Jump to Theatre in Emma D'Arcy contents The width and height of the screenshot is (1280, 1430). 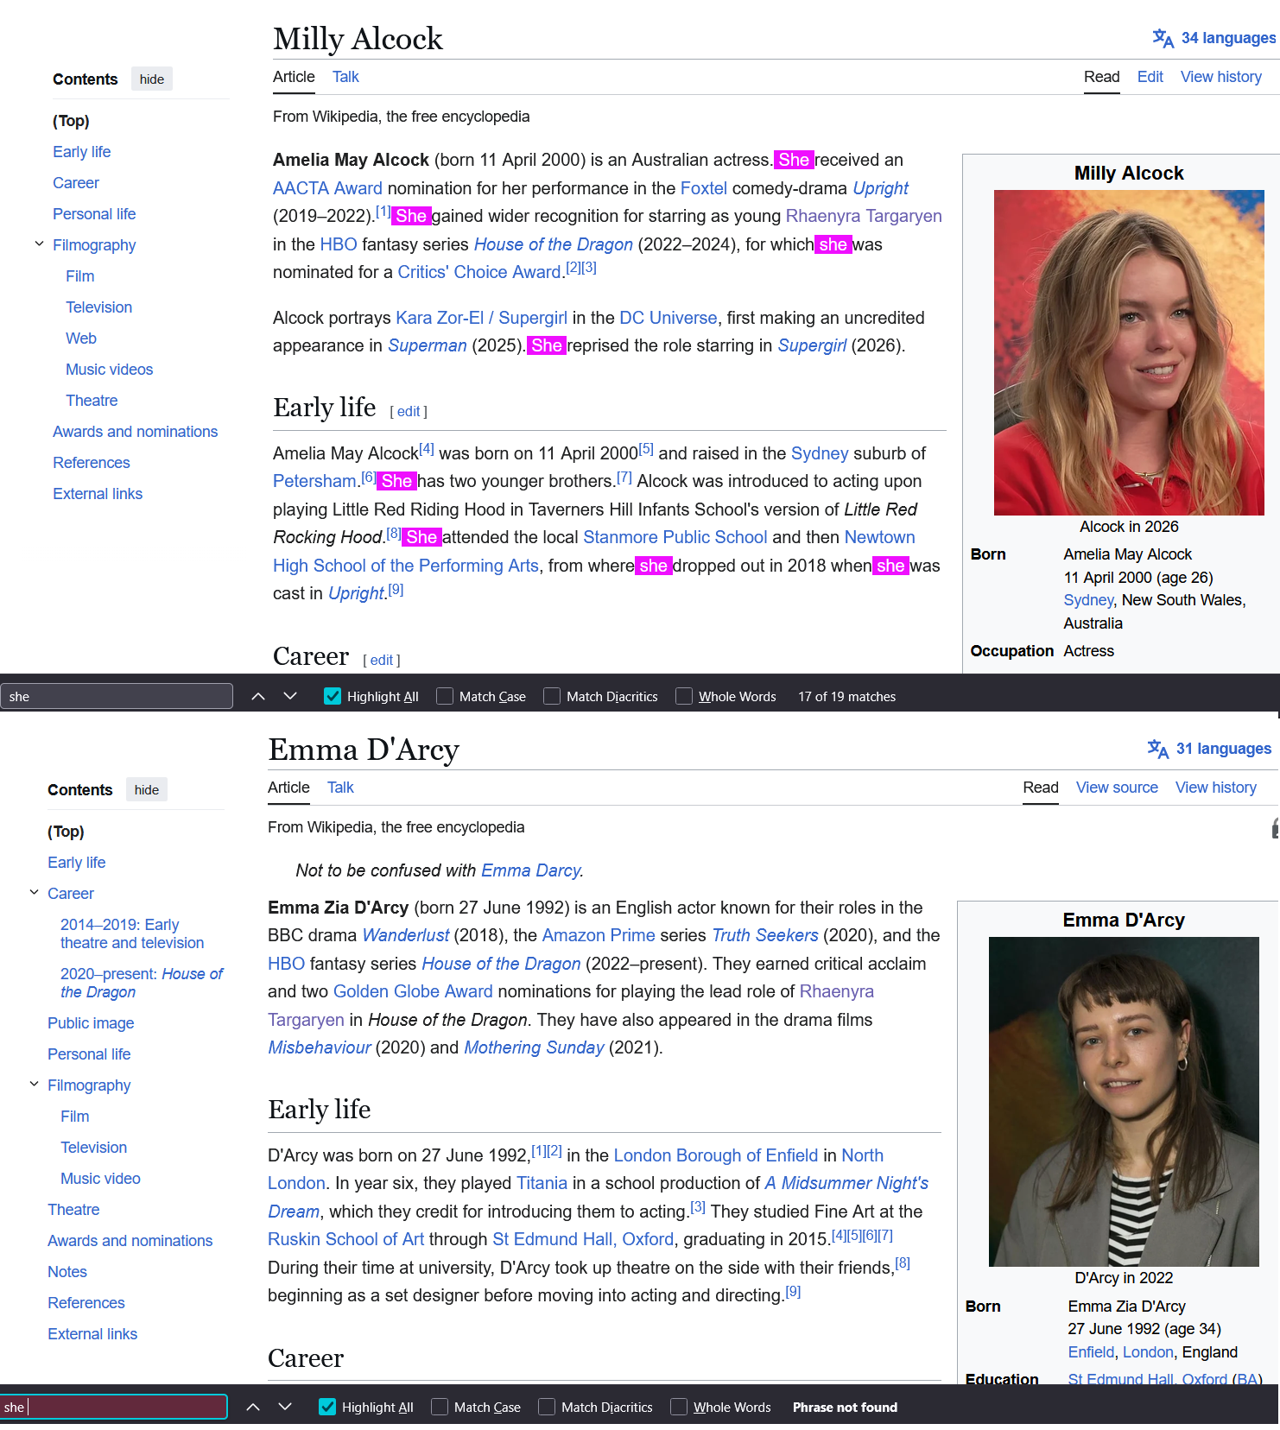73,1210
